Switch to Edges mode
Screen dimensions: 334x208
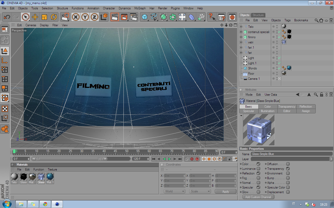click(x=5, y=79)
